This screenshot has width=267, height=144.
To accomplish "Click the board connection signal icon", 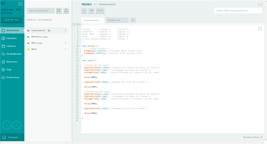I will (260, 4).
